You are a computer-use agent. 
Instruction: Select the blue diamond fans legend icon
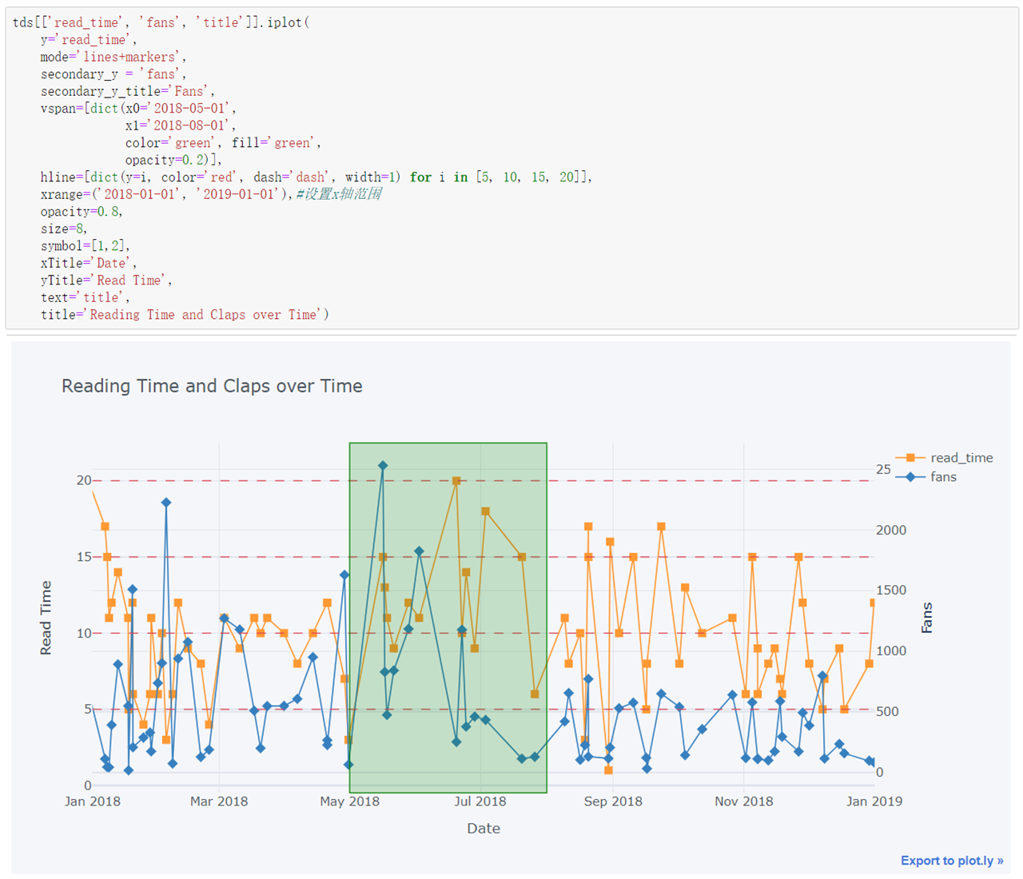pyautogui.click(x=911, y=476)
